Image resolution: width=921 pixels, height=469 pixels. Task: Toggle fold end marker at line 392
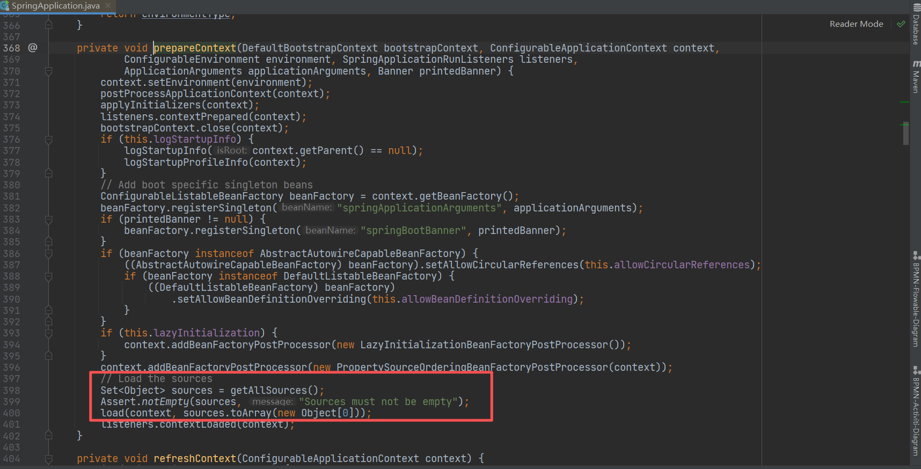pyautogui.click(x=49, y=322)
